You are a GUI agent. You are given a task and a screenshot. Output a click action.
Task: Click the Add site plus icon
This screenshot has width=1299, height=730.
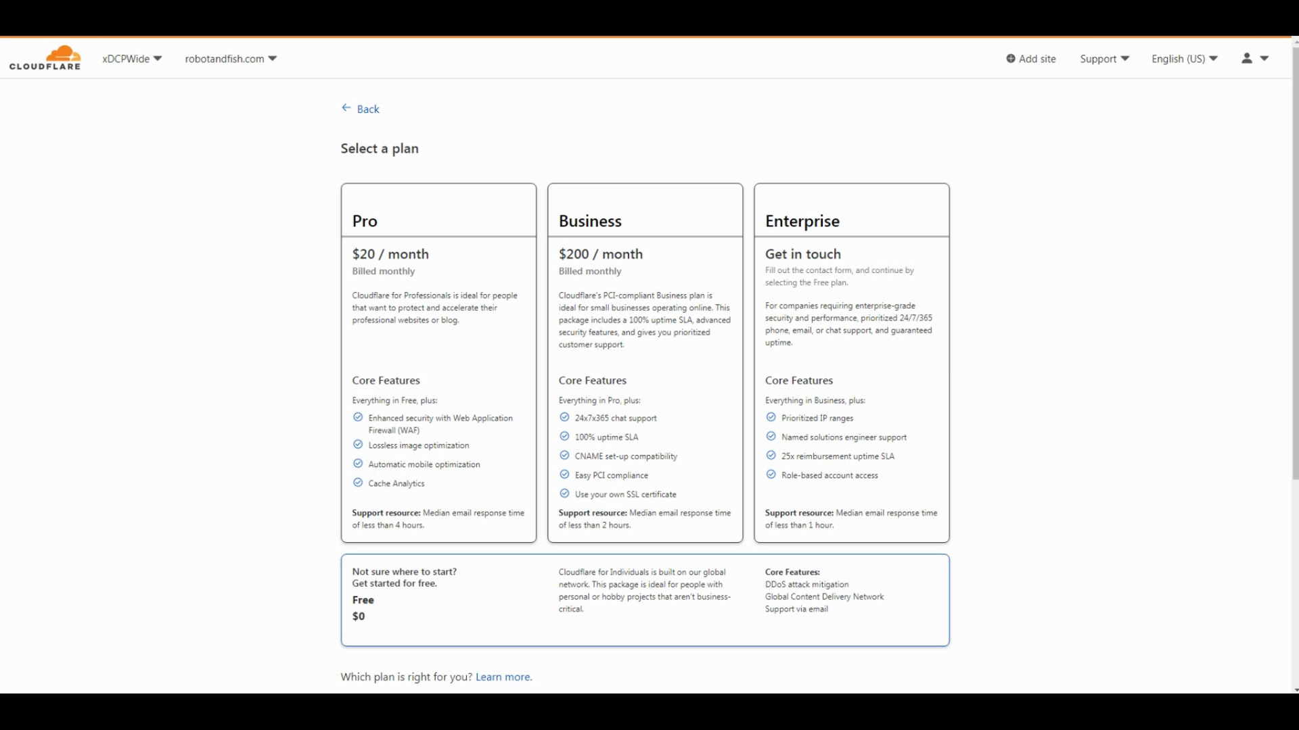pyautogui.click(x=1011, y=59)
